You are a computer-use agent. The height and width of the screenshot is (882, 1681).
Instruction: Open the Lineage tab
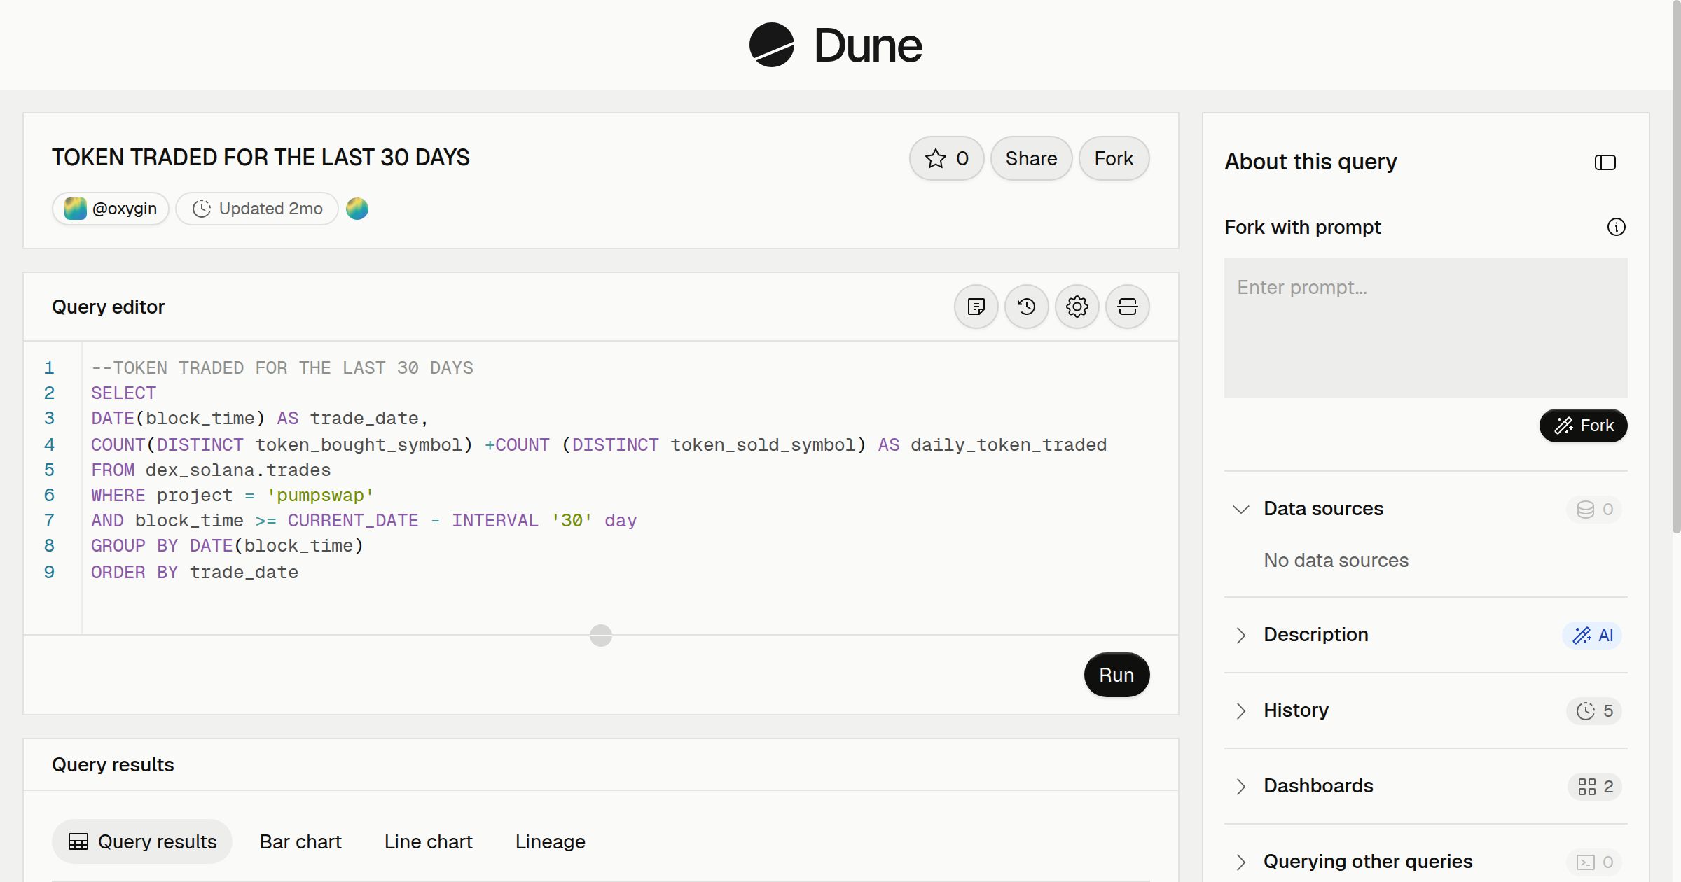[550, 841]
